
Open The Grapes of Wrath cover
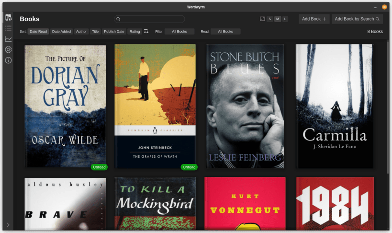[155, 106]
